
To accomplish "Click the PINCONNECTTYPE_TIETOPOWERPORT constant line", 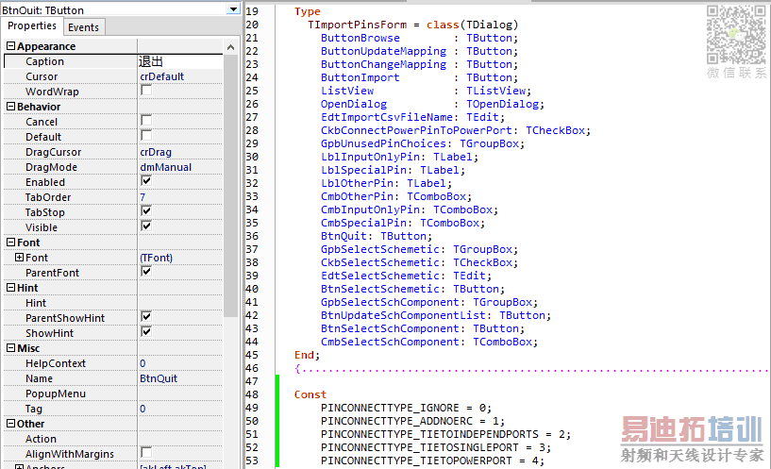I will [x=433, y=461].
